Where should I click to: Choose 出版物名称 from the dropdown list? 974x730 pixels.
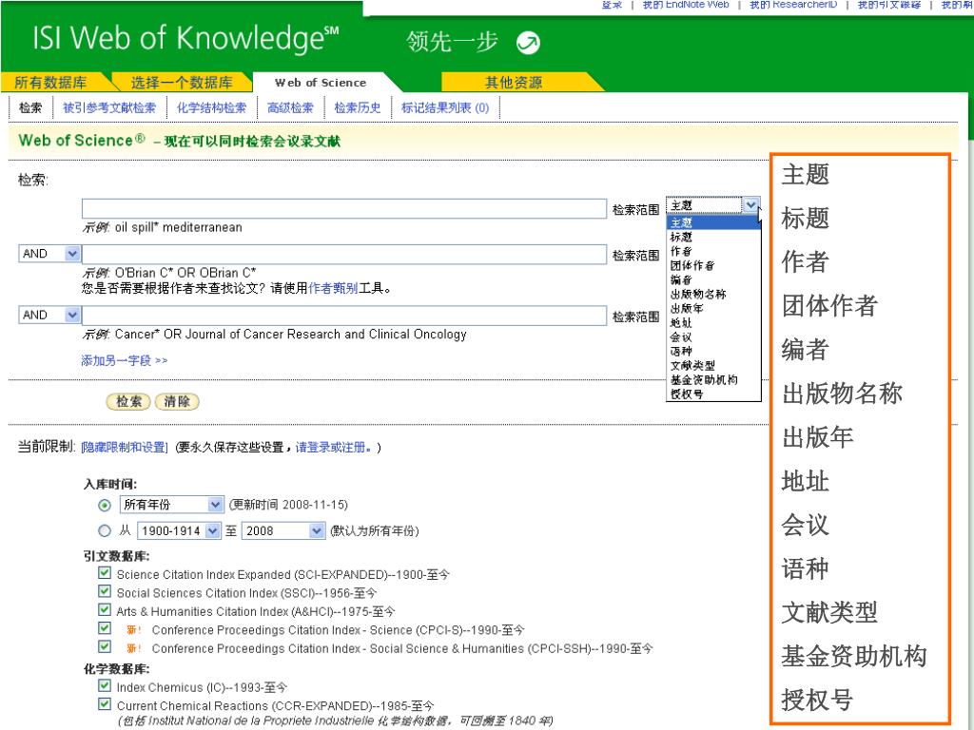[713, 295]
